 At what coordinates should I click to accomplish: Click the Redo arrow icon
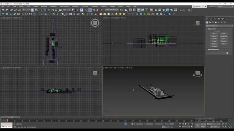click(x=7, y=10)
